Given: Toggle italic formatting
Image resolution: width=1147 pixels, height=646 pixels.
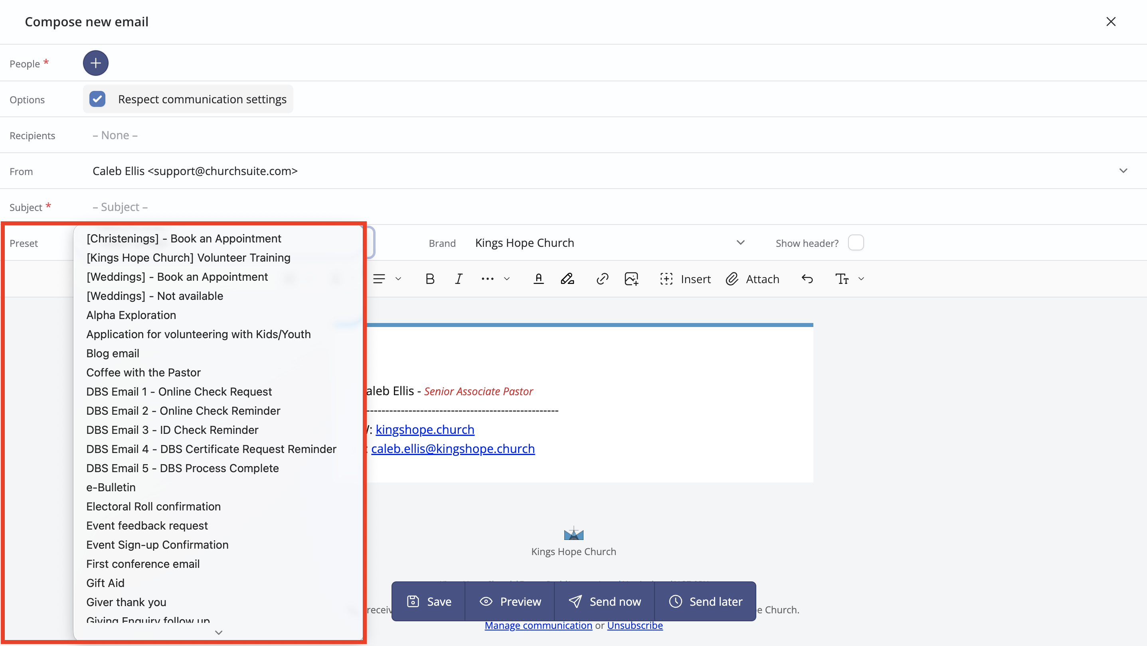Looking at the screenshot, I should coord(459,279).
